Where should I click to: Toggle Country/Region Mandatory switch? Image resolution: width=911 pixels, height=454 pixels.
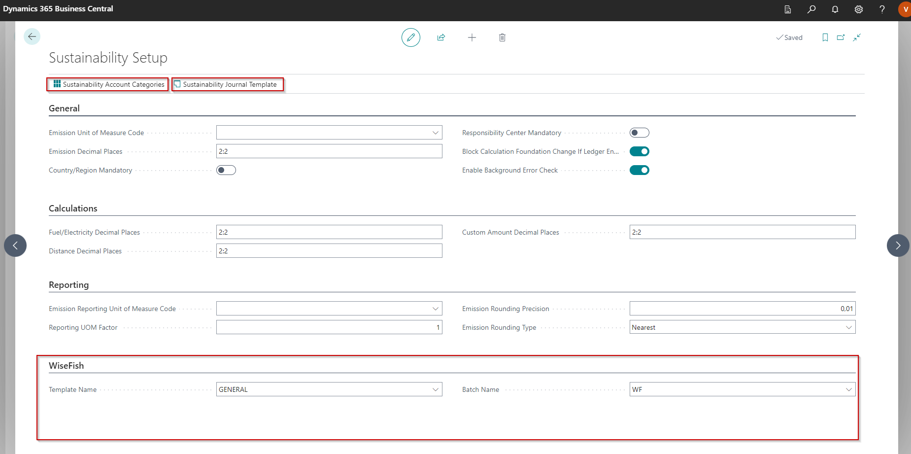point(226,170)
